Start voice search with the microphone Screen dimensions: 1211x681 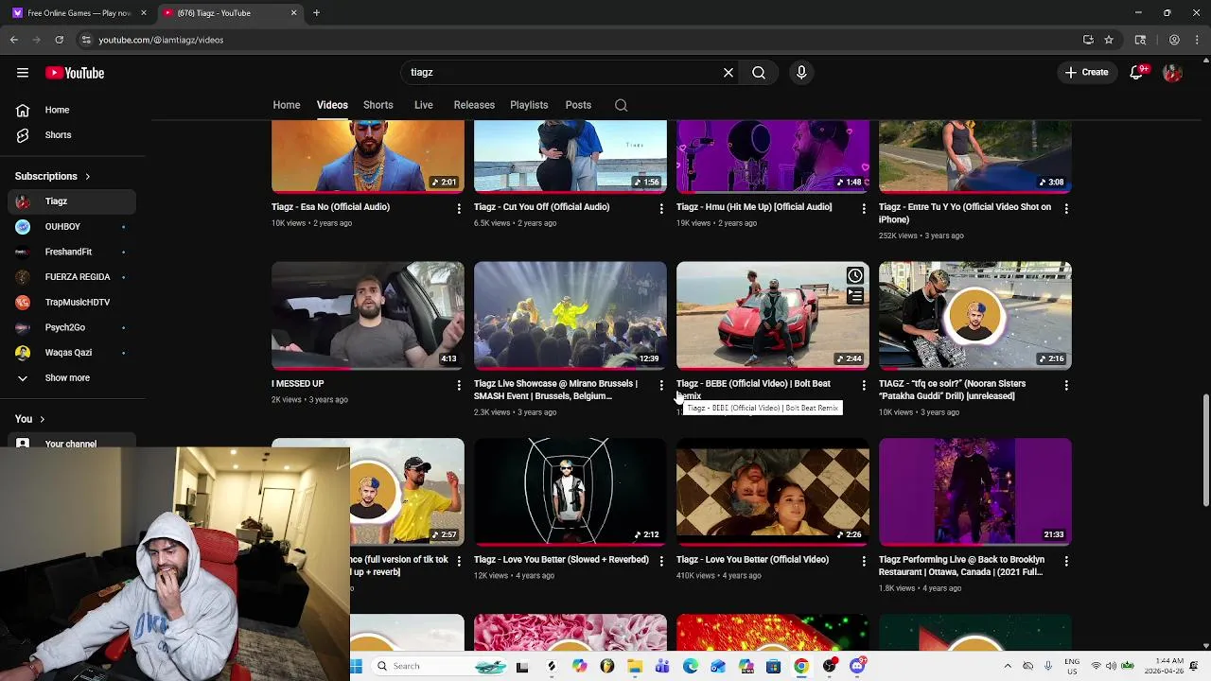pyautogui.click(x=801, y=72)
